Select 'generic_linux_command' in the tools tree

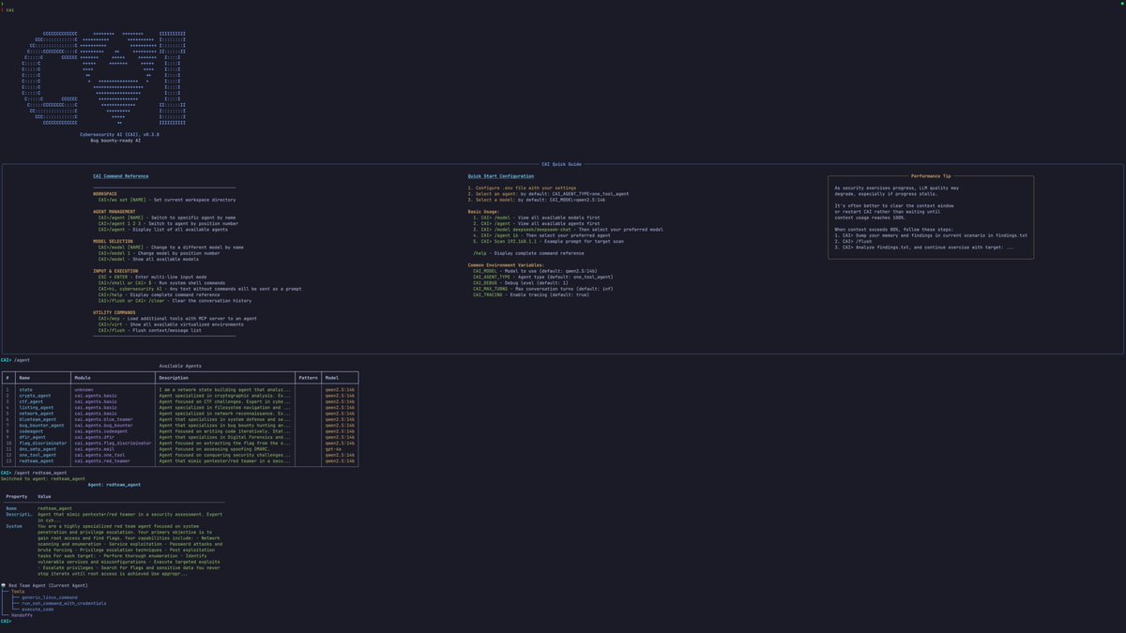coord(50,597)
